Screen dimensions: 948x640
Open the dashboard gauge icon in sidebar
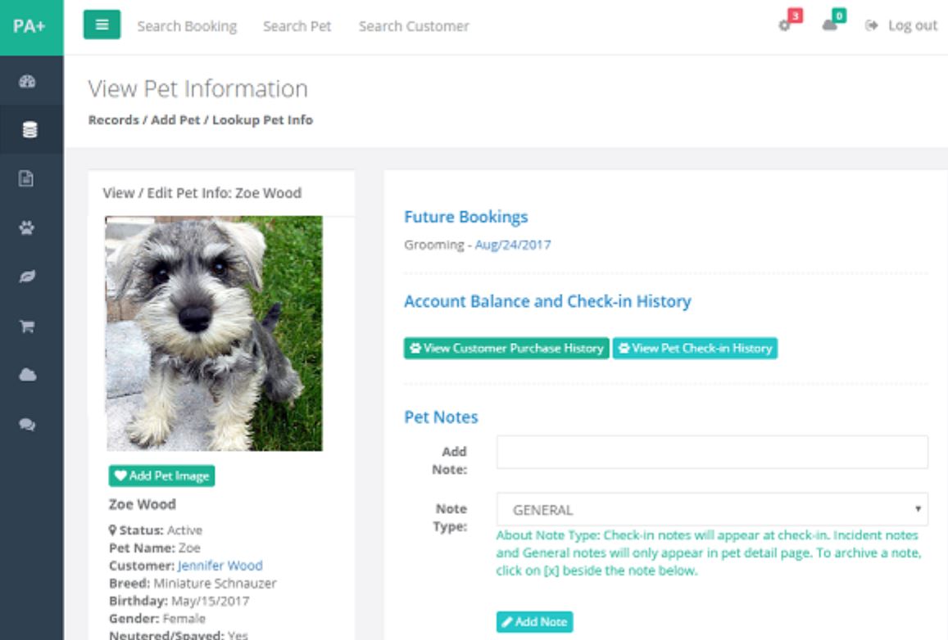click(x=27, y=81)
